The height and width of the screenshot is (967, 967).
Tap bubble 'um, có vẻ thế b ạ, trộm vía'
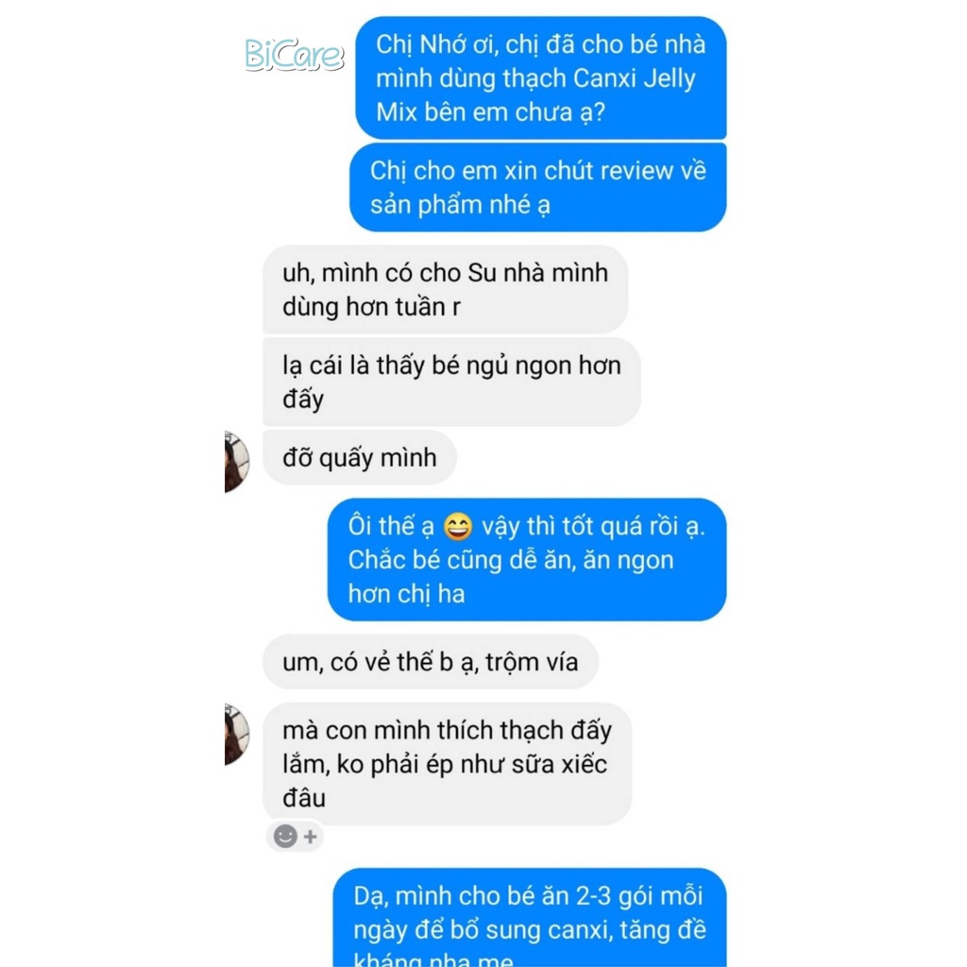point(431,662)
